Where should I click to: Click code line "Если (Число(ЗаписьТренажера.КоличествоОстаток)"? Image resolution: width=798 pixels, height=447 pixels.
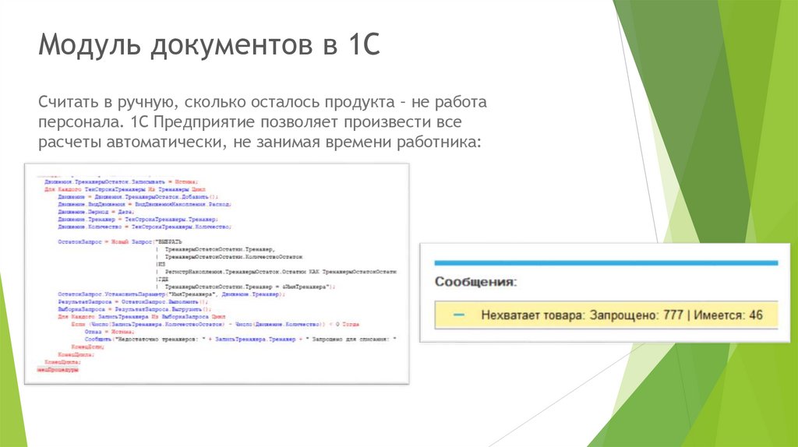coord(215,324)
